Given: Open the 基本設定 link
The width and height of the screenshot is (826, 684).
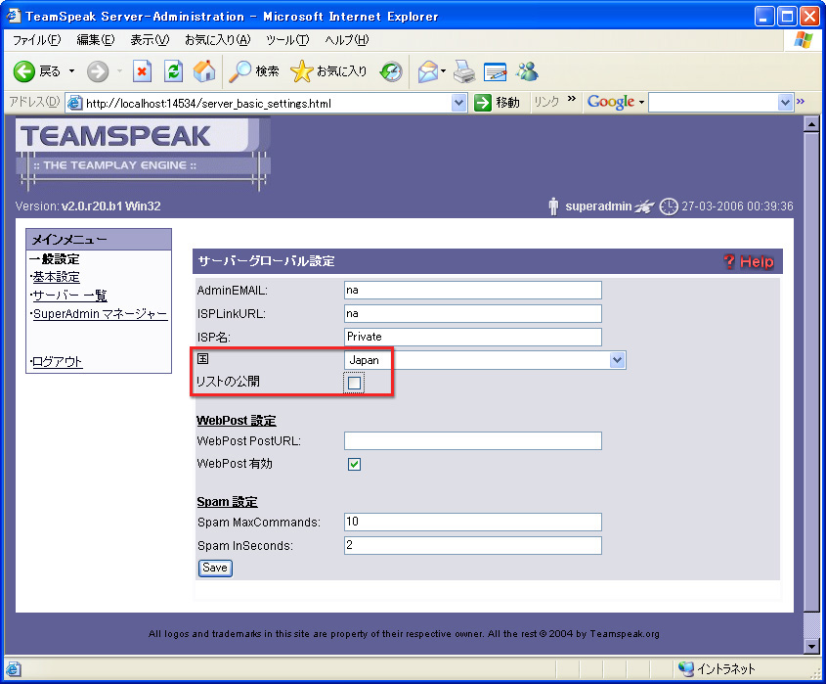Looking at the screenshot, I should 57,277.
